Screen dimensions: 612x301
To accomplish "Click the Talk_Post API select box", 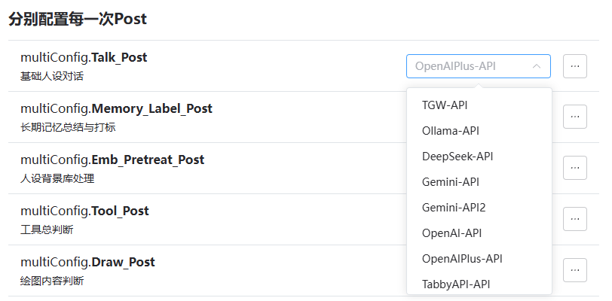I will 467,66.
